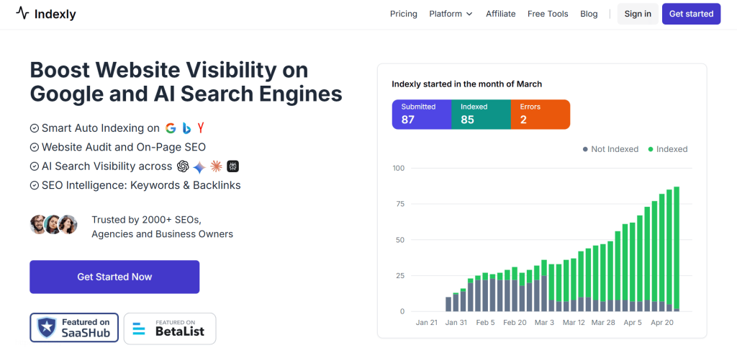The image size is (737, 348).
Task: Click the Gemini sparkle icon
Action: coord(199,166)
